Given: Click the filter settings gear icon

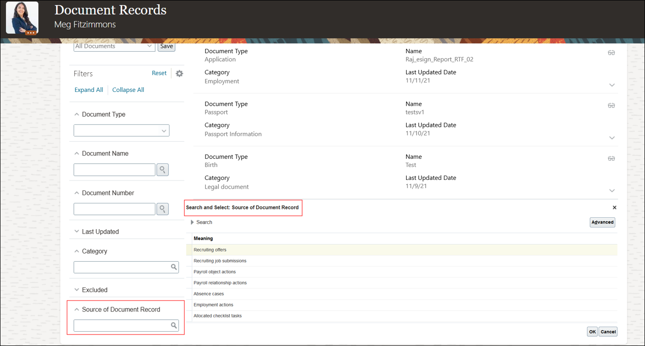Looking at the screenshot, I should (x=179, y=74).
